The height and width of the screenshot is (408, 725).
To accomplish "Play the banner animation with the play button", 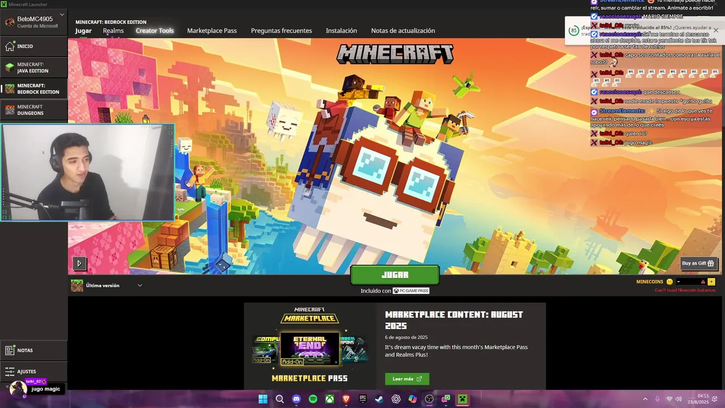I will click(79, 263).
